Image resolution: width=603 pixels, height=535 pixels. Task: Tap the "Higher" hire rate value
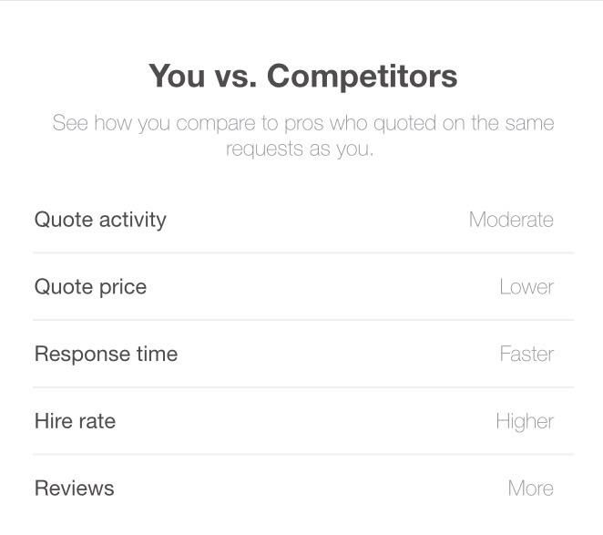pos(525,421)
